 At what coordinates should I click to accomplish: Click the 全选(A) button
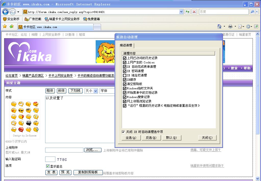tap(131, 138)
